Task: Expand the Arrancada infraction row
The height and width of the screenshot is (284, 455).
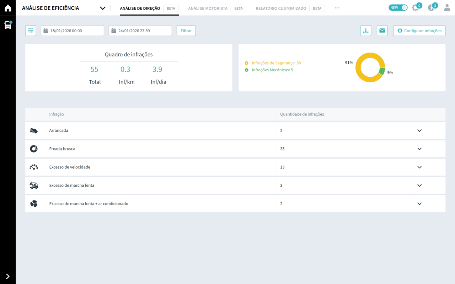Action: [x=419, y=131]
